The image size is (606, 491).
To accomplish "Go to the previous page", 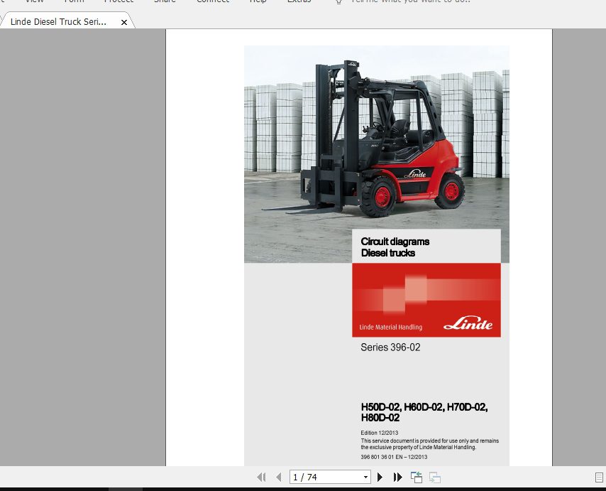I will click(x=279, y=477).
